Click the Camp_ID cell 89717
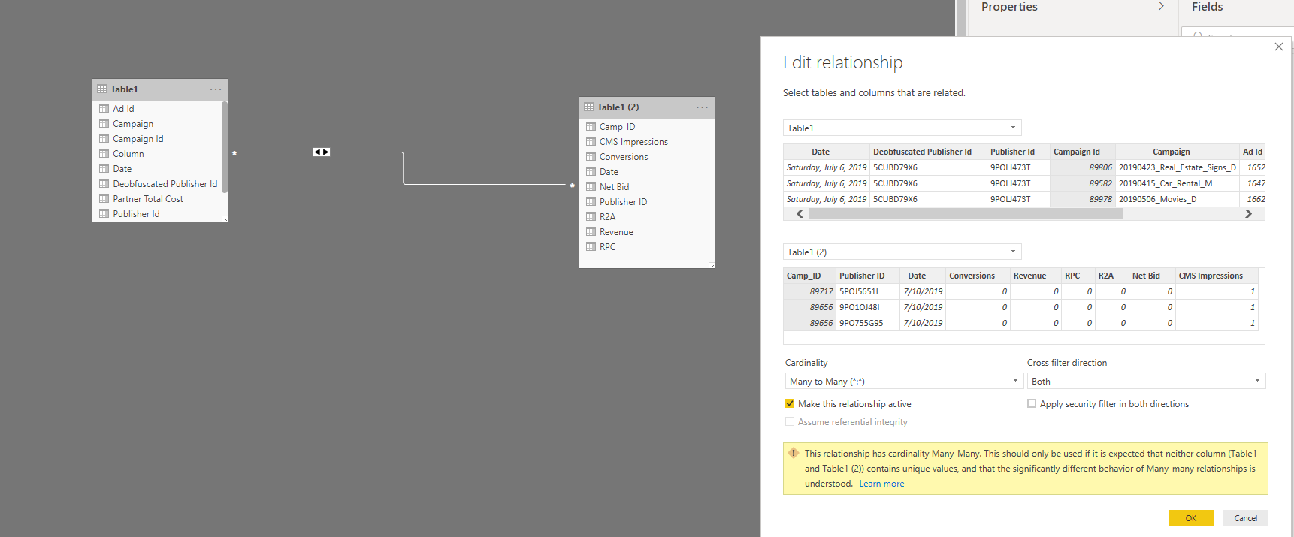This screenshot has width=1294, height=537. [810, 291]
